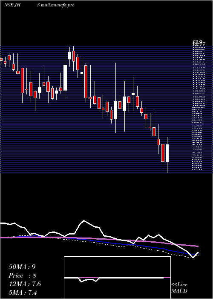
Task: Click the '50MA : 9' readout
Action: tap(22, 267)
